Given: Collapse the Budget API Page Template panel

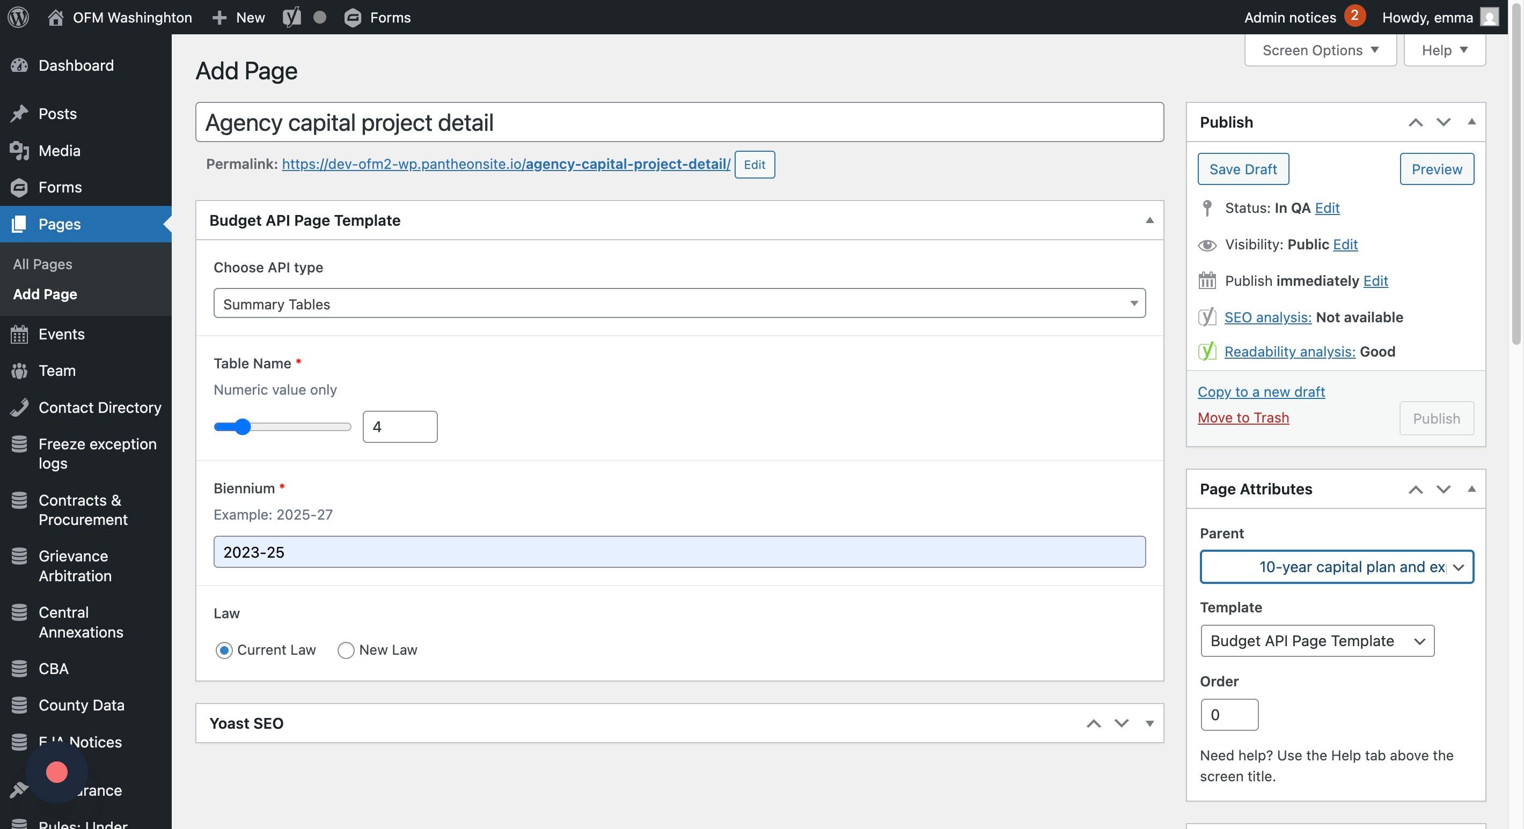Looking at the screenshot, I should [x=1149, y=220].
